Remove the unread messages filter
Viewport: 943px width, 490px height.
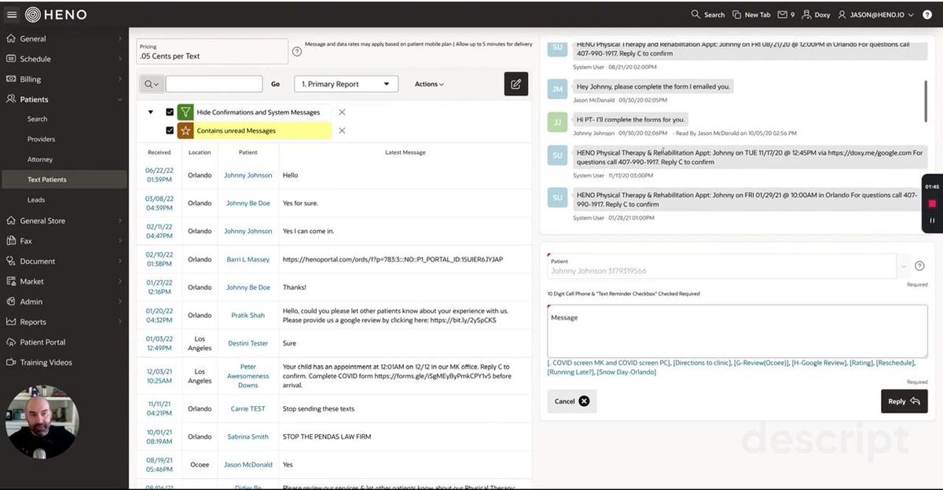click(342, 131)
